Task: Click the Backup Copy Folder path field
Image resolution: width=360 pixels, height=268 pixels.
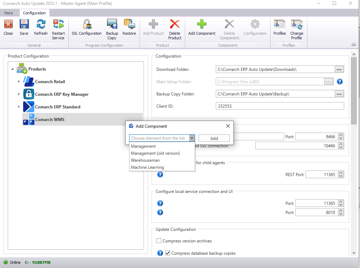Action: [275, 94]
